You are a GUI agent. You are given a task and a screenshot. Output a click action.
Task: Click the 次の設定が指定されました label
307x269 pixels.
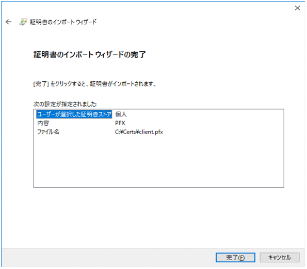(x=65, y=104)
